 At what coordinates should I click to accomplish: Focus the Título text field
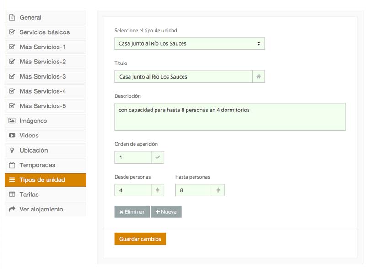[183, 76]
